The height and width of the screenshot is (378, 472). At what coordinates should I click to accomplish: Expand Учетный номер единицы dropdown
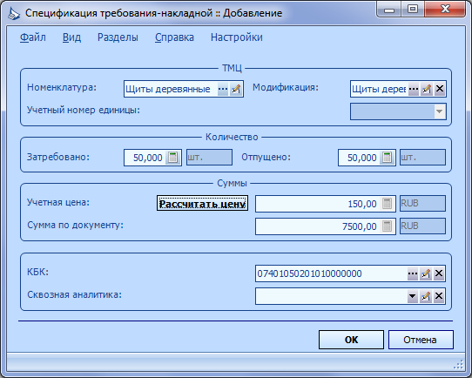pos(439,111)
